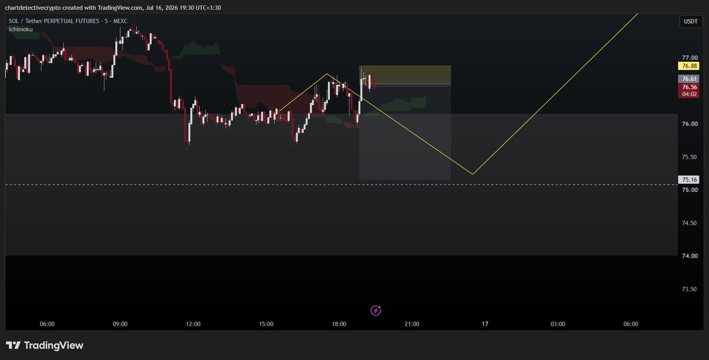Click the yellow 76.88 price label
Screen dimensions: 709x360
689,66
